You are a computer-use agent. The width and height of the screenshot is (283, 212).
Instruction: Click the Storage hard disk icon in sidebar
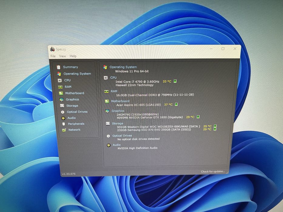62,106
